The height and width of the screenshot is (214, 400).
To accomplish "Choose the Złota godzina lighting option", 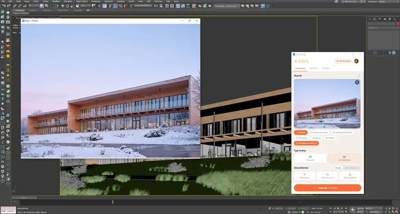I will 350,176.
